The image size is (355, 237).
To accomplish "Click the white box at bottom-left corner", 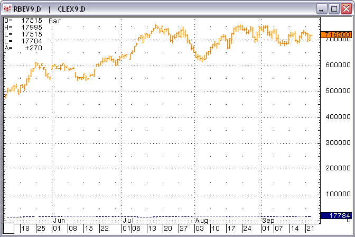I will (10, 229).
